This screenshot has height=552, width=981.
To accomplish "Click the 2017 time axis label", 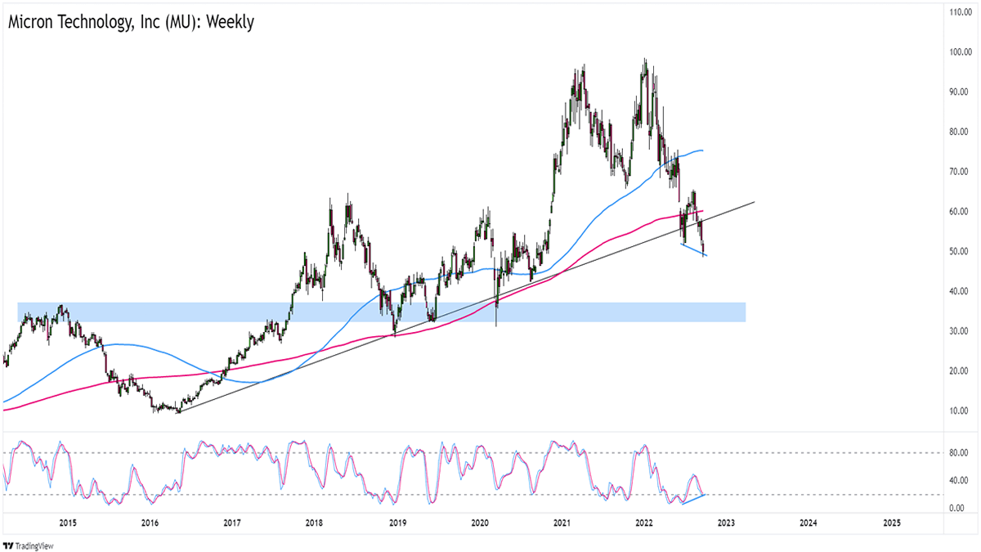I will [231, 523].
